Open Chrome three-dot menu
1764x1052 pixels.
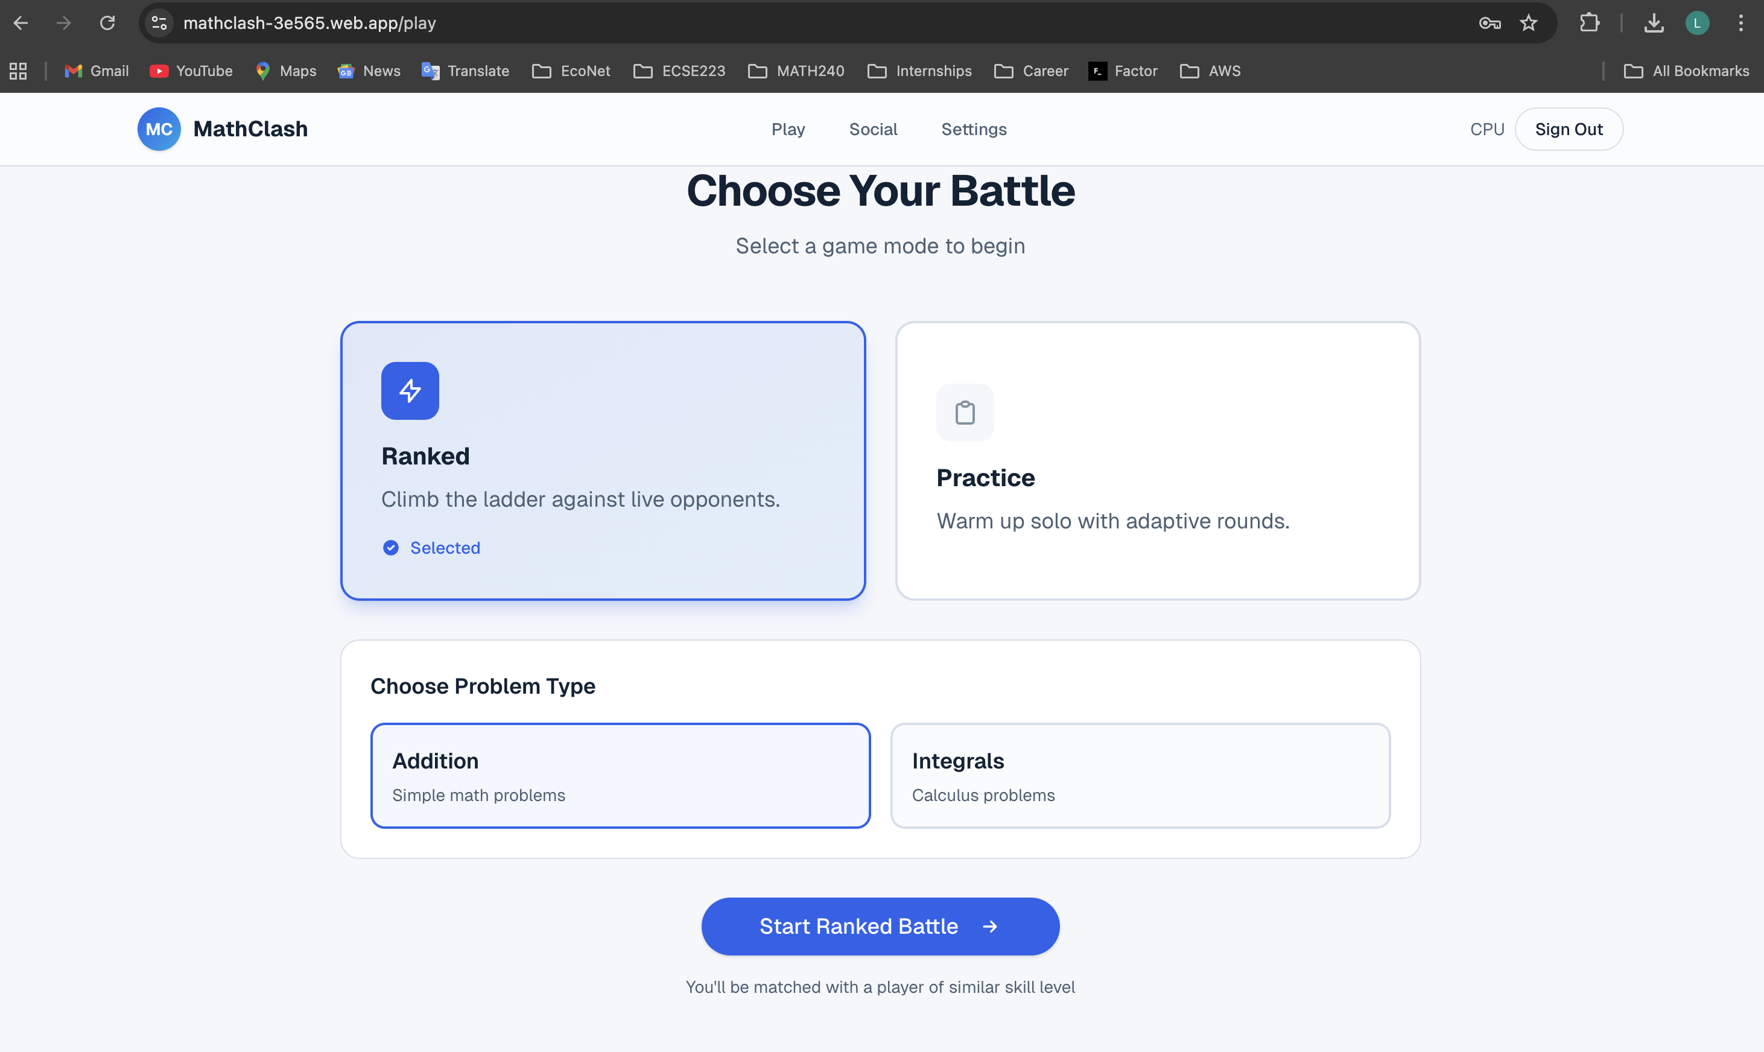pyautogui.click(x=1740, y=24)
